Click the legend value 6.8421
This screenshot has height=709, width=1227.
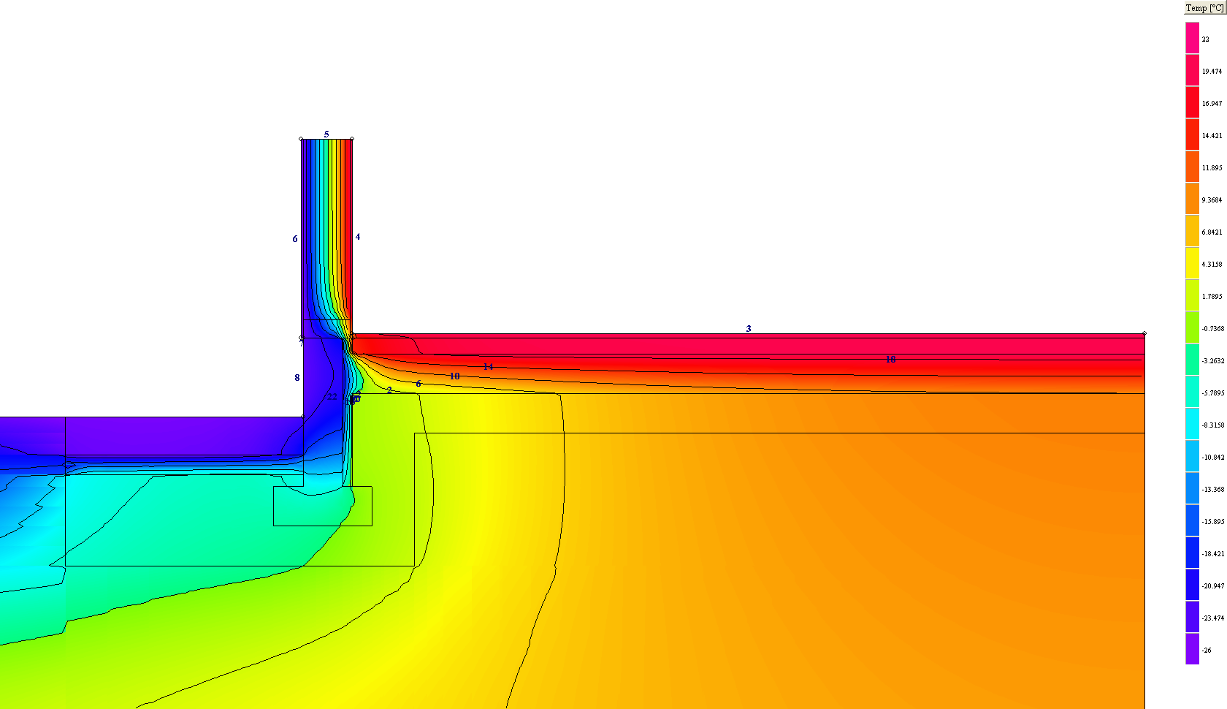[1212, 232]
